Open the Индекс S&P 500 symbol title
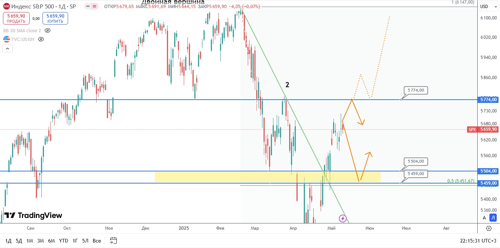The image size is (500, 248). (44, 6)
